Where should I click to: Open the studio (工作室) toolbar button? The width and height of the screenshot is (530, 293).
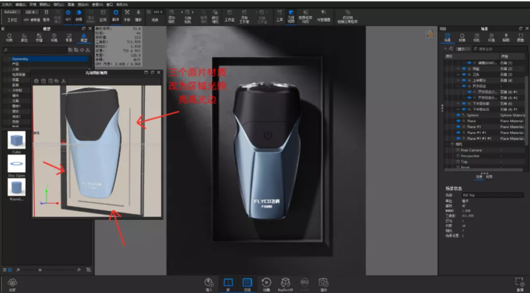[230, 15]
